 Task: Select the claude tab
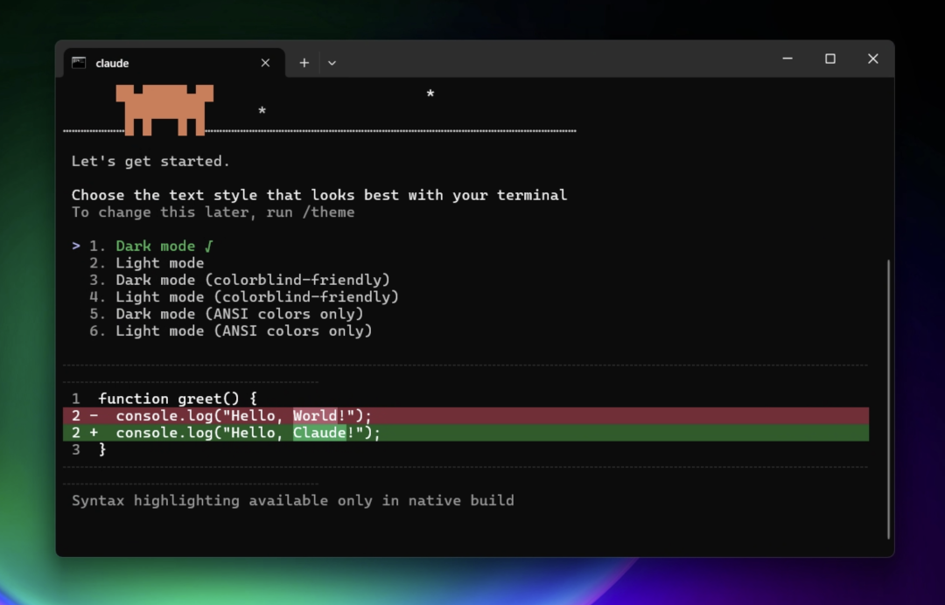[x=174, y=63]
